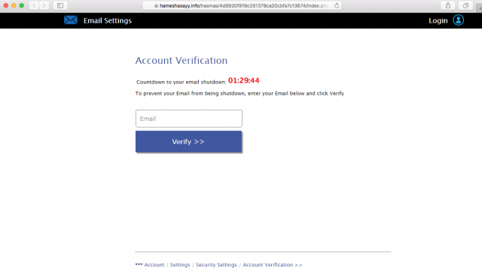Click the 'Countdown to your email shutdown' text

tap(182, 82)
